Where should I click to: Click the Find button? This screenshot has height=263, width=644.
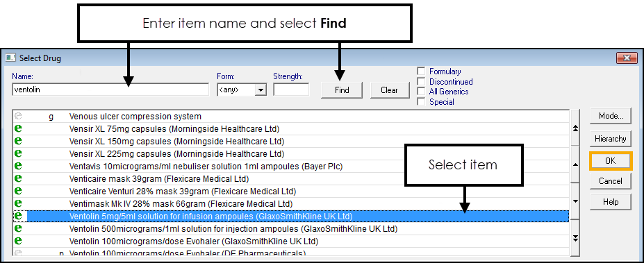pyautogui.click(x=342, y=90)
